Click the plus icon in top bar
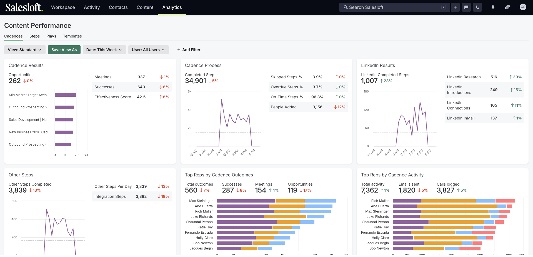This screenshot has width=533, height=257. pos(455,7)
